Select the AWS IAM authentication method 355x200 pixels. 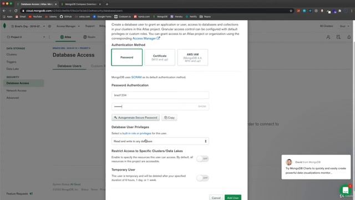tap(192, 57)
